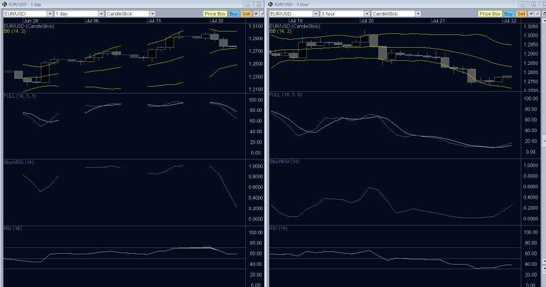The height and width of the screenshot is (287, 546).
Task: Click the Jul 13 date on the time axis
Action: point(154,21)
